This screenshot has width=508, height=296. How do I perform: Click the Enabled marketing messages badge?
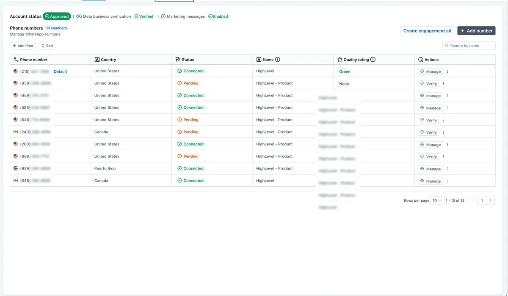218,16
